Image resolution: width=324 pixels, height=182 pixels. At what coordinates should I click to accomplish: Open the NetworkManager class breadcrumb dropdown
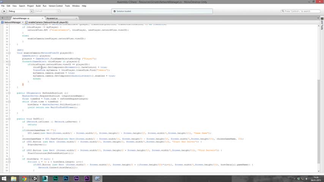tap(13, 22)
